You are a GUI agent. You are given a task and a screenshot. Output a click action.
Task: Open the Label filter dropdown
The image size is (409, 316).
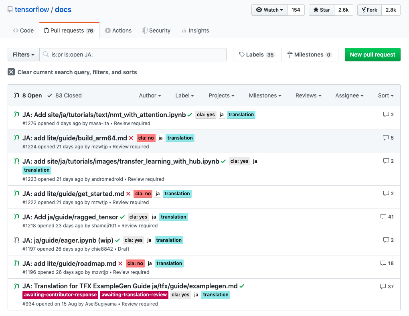[x=185, y=95]
